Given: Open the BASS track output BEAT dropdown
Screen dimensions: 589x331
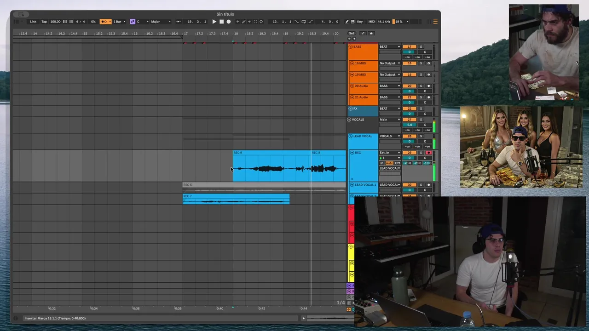Looking at the screenshot, I should (x=390, y=47).
